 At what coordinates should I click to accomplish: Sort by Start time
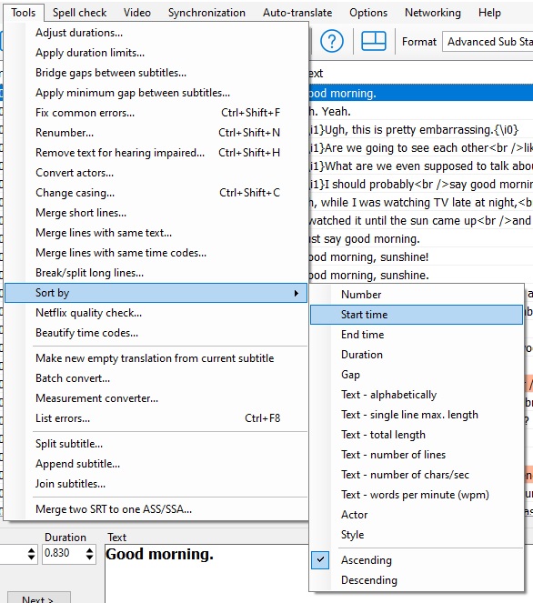(417, 315)
